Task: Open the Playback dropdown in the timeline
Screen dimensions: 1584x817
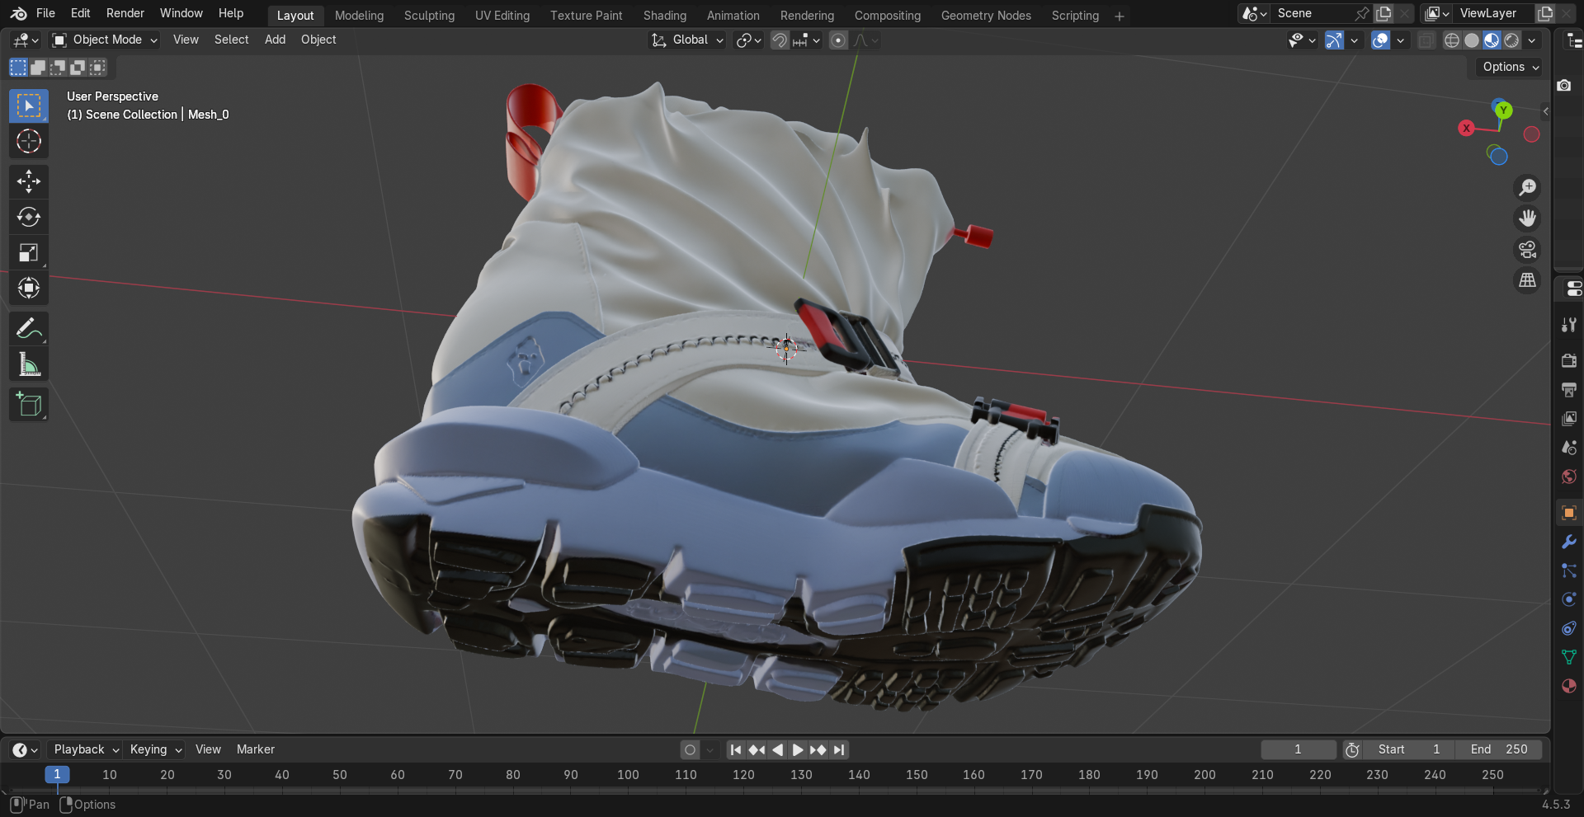Action: (83, 749)
